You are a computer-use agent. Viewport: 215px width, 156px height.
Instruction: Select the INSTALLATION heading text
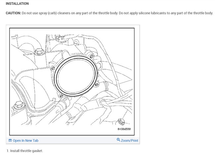17,4
